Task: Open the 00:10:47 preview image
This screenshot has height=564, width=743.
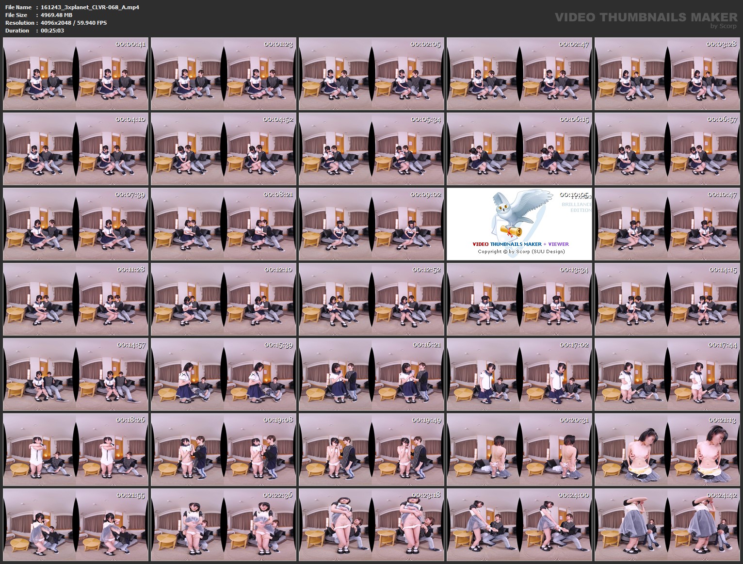Action: [x=666, y=224]
